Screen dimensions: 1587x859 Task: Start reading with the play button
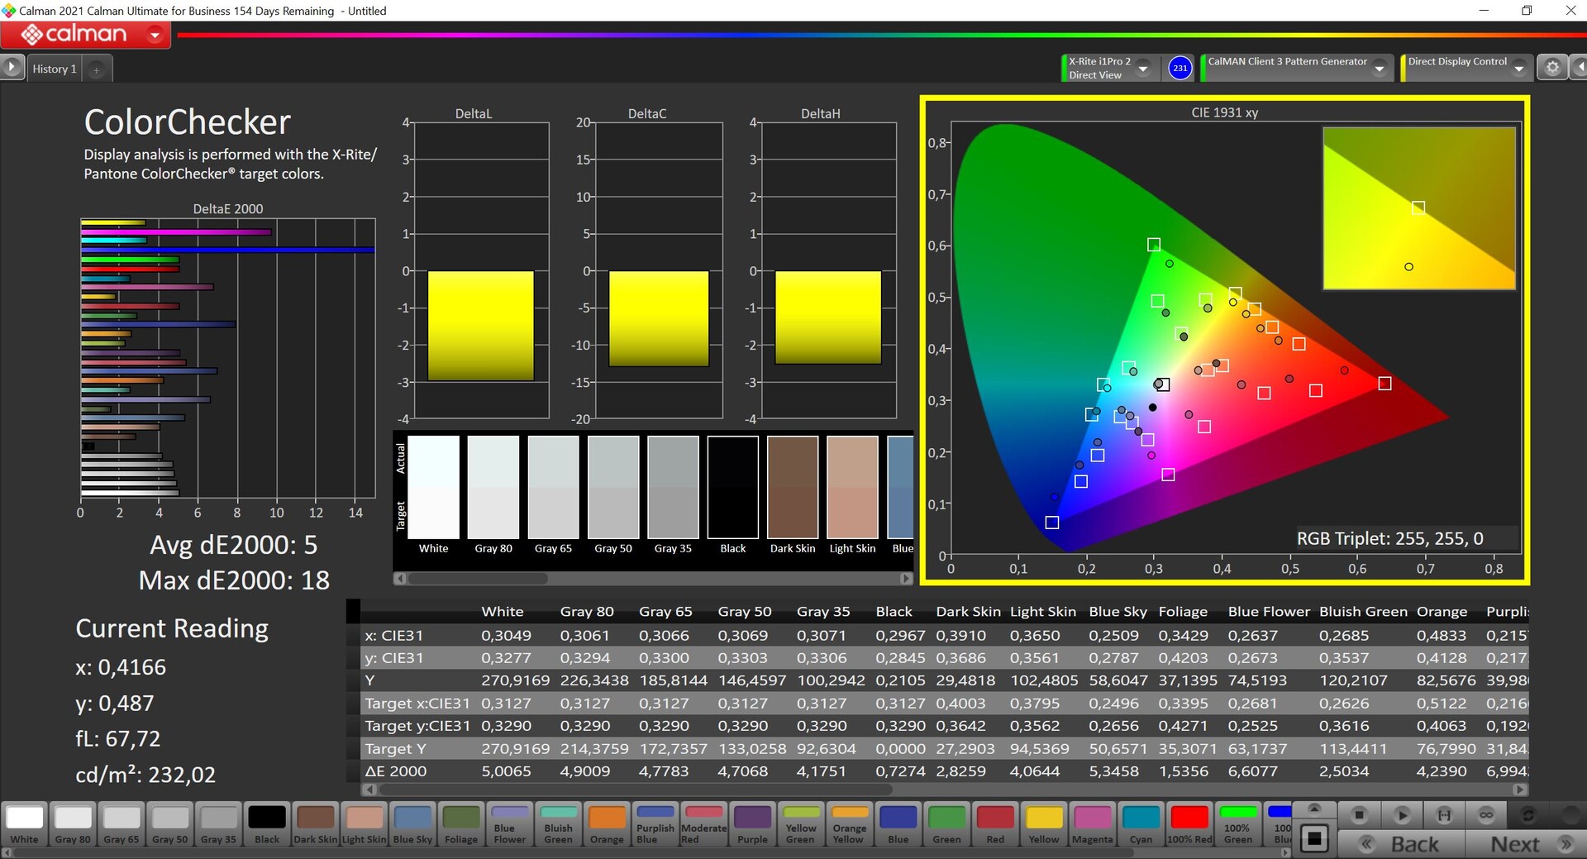tap(1402, 815)
